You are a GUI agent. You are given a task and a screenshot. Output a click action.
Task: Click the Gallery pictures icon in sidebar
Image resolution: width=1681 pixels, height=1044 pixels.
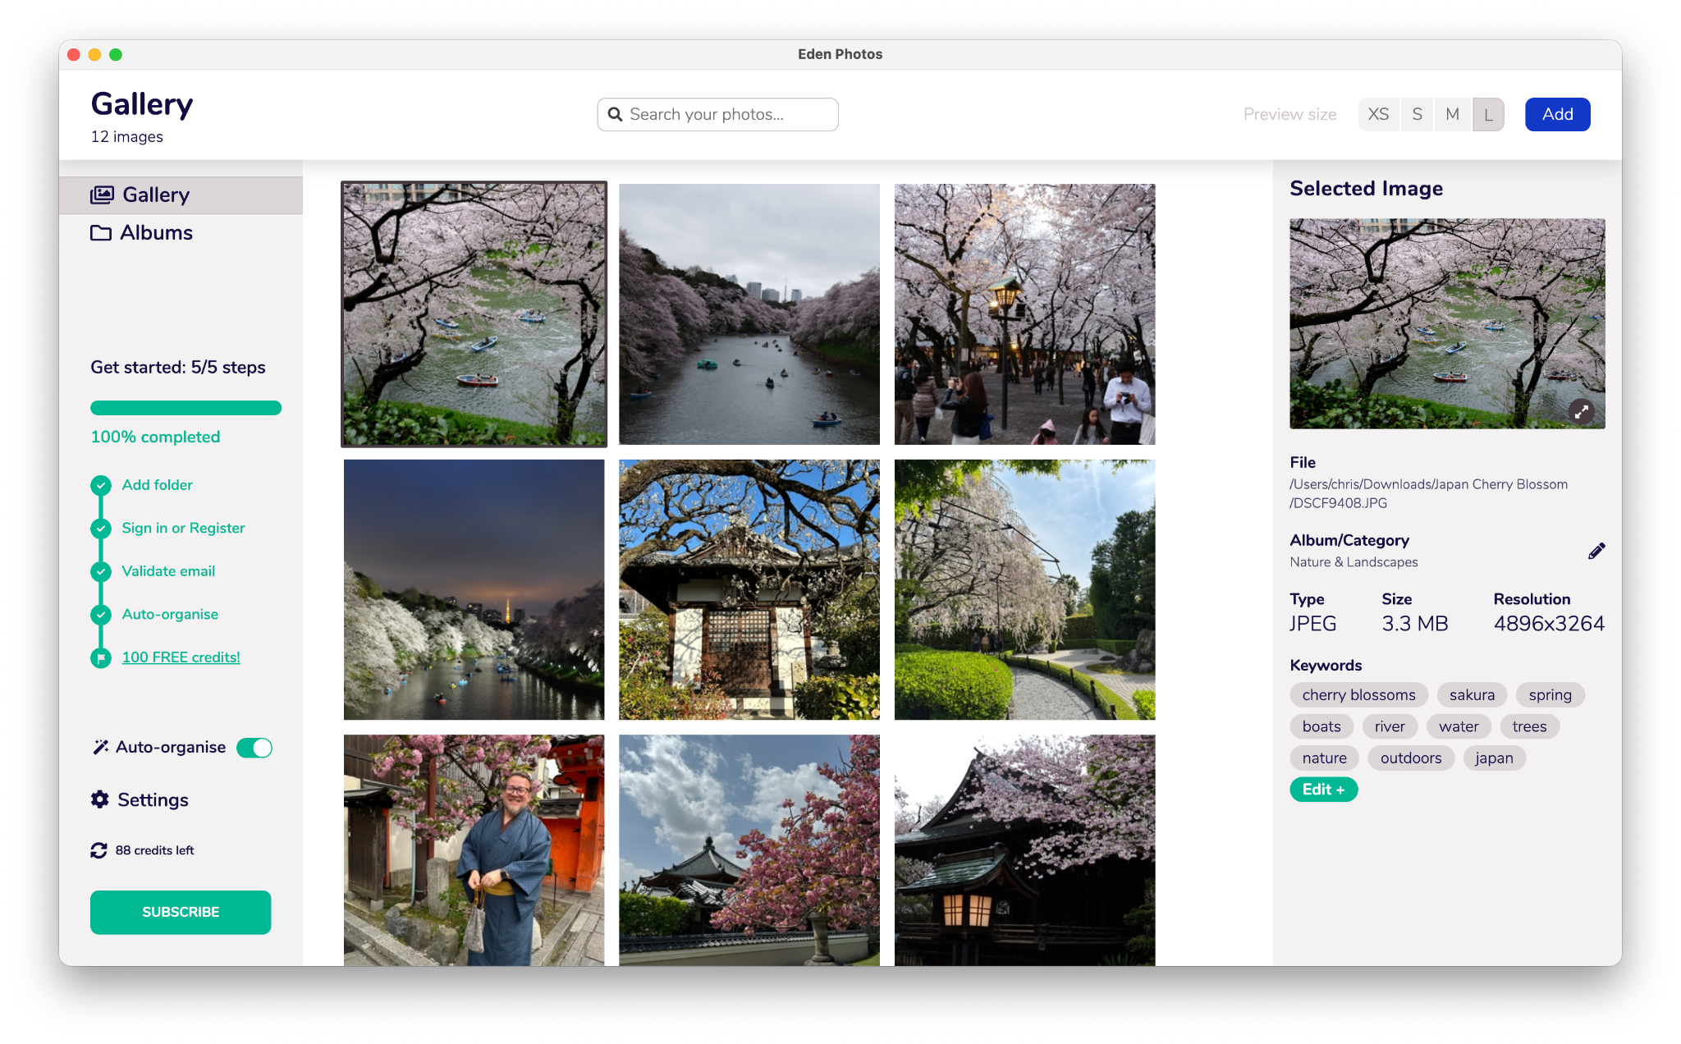102,195
